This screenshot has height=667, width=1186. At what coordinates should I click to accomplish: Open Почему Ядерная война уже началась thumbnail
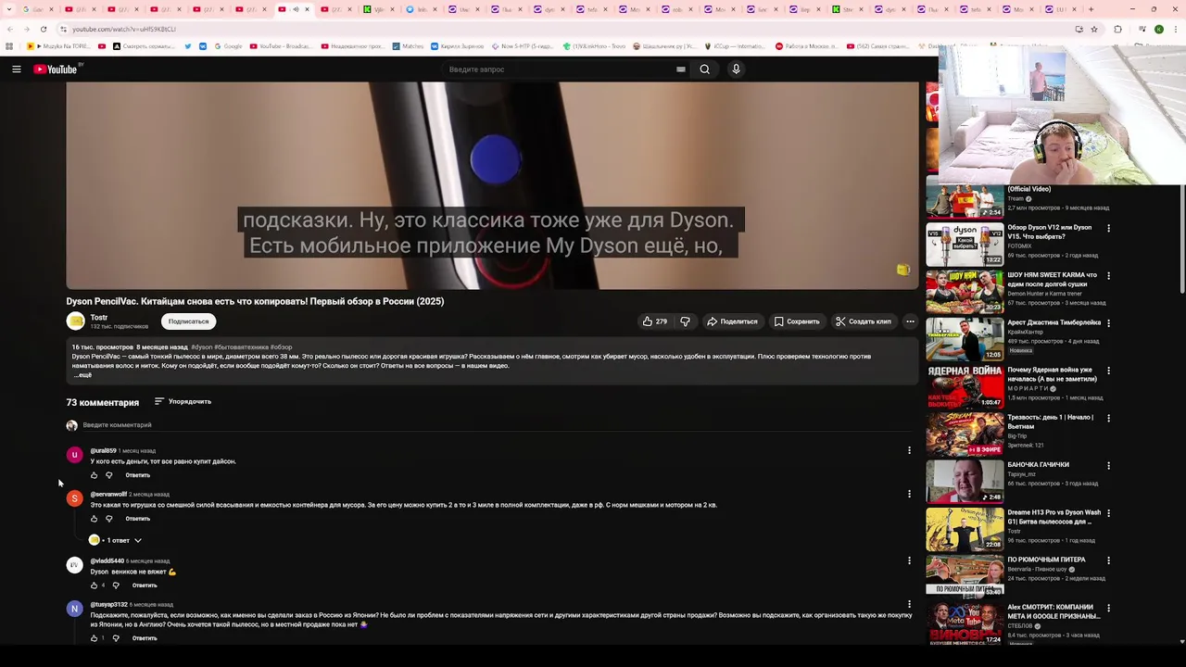(x=965, y=386)
